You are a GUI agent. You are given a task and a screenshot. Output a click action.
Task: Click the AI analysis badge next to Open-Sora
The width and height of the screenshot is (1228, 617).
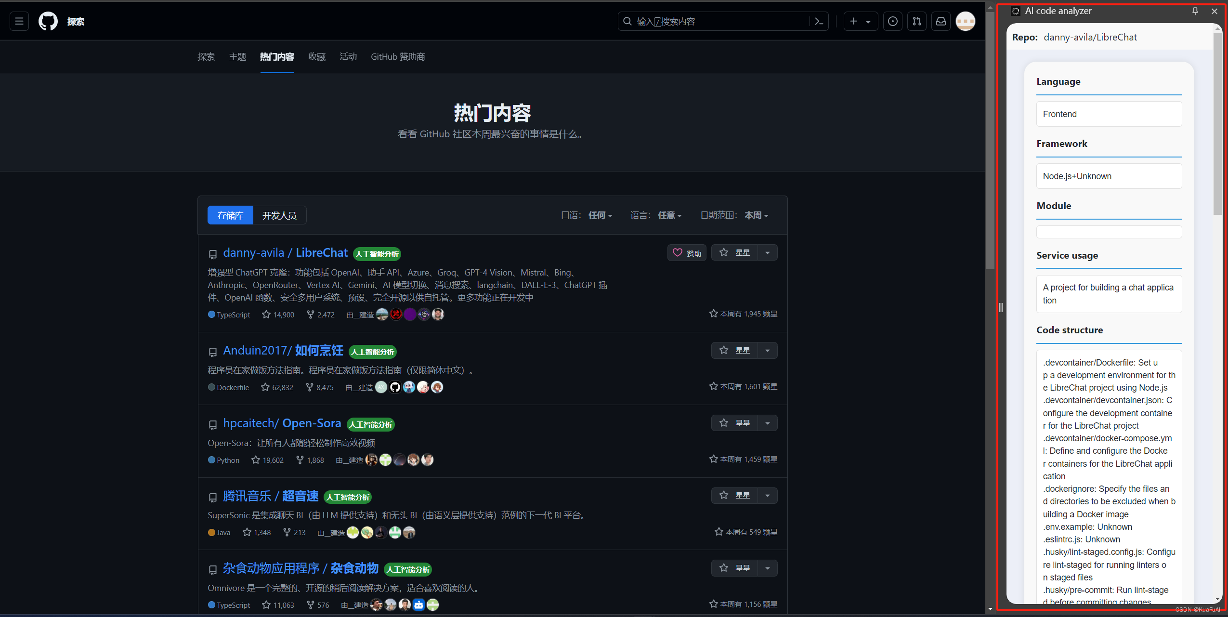(x=371, y=424)
